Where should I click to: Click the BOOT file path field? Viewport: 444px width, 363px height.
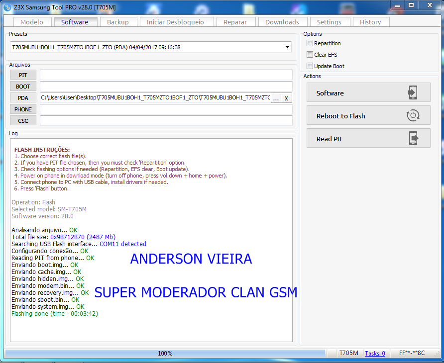click(x=166, y=87)
